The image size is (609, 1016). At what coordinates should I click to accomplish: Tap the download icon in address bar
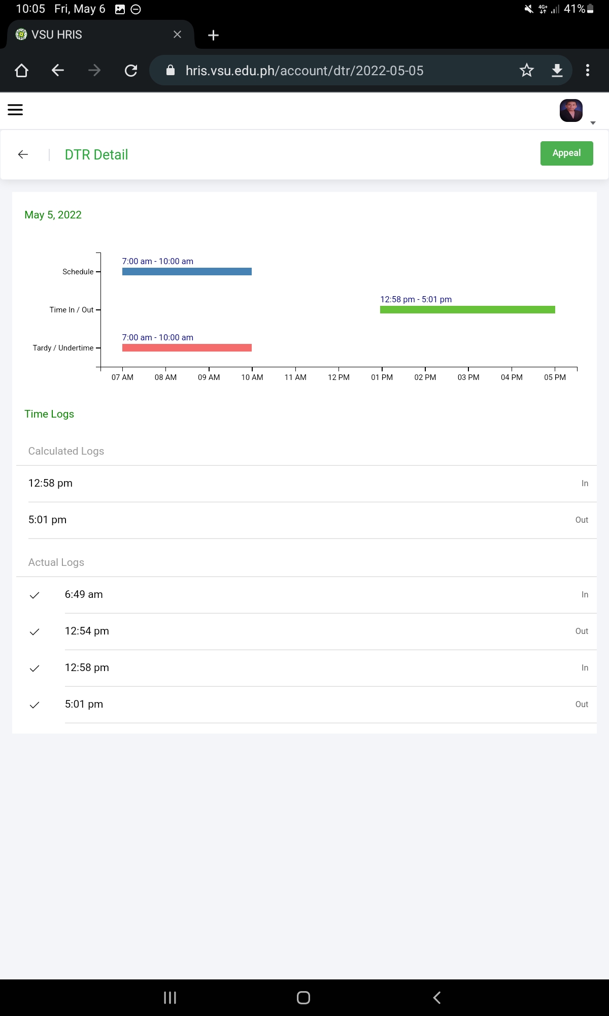pos(557,71)
